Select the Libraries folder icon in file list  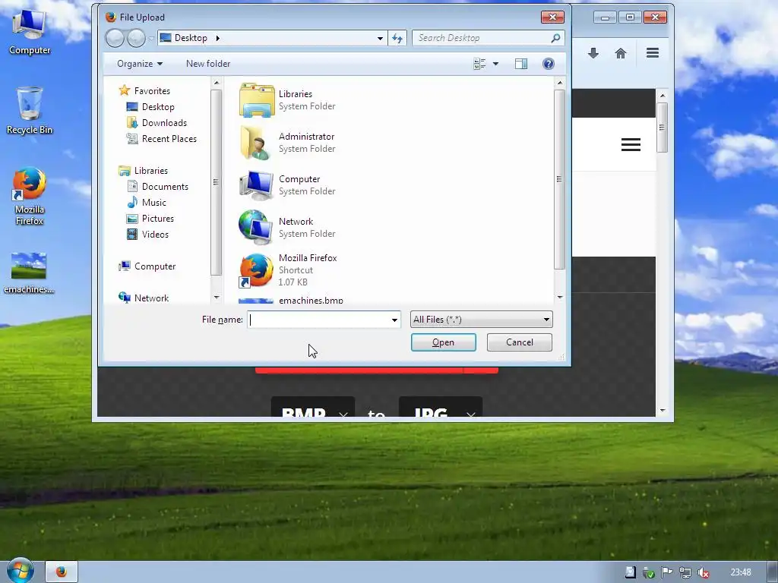click(257, 100)
